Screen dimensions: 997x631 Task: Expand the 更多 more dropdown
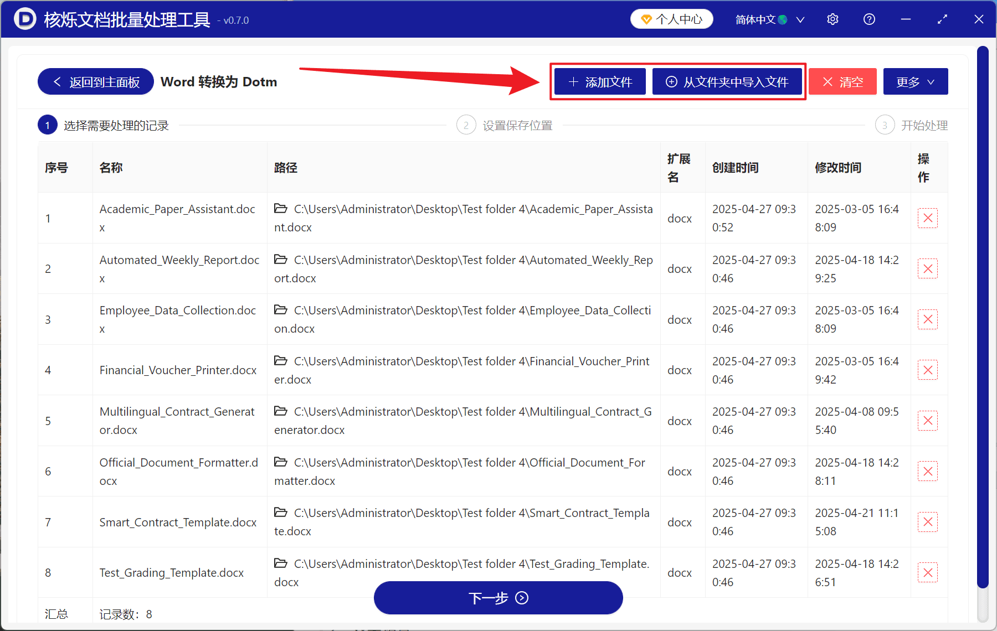pyautogui.click(x=916, y=82)
